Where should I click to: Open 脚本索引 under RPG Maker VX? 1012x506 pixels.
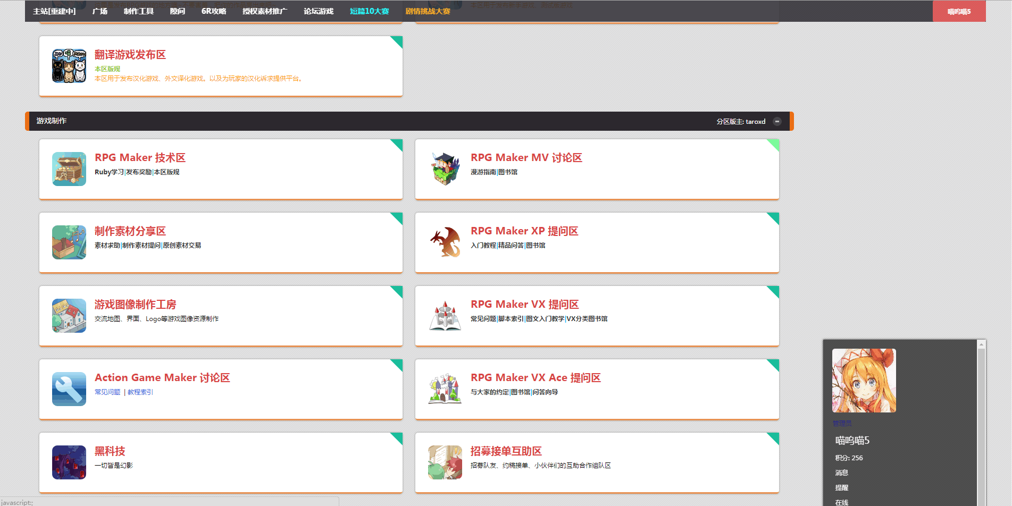(511, 319)
